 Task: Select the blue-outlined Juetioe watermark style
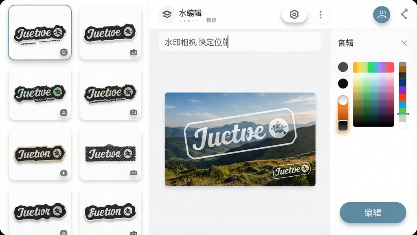click(40, 33)
